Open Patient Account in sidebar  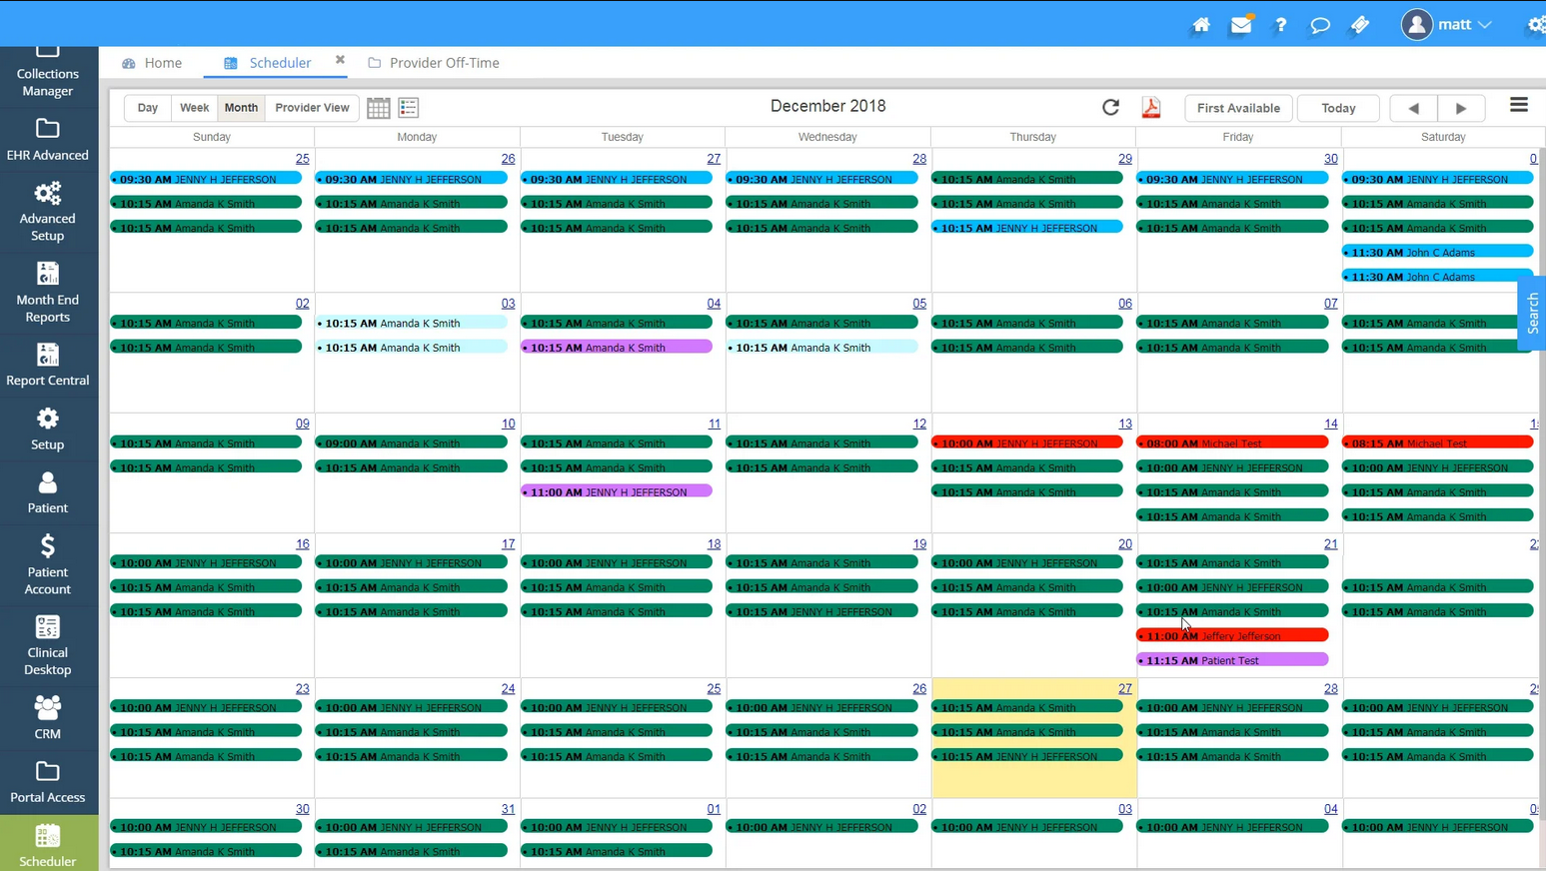click(48, 564)
